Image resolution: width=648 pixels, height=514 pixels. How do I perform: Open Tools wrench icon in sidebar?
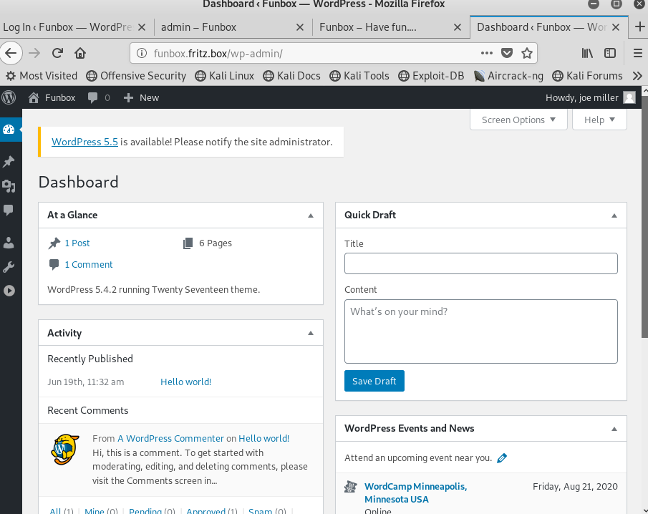[9, 267]
